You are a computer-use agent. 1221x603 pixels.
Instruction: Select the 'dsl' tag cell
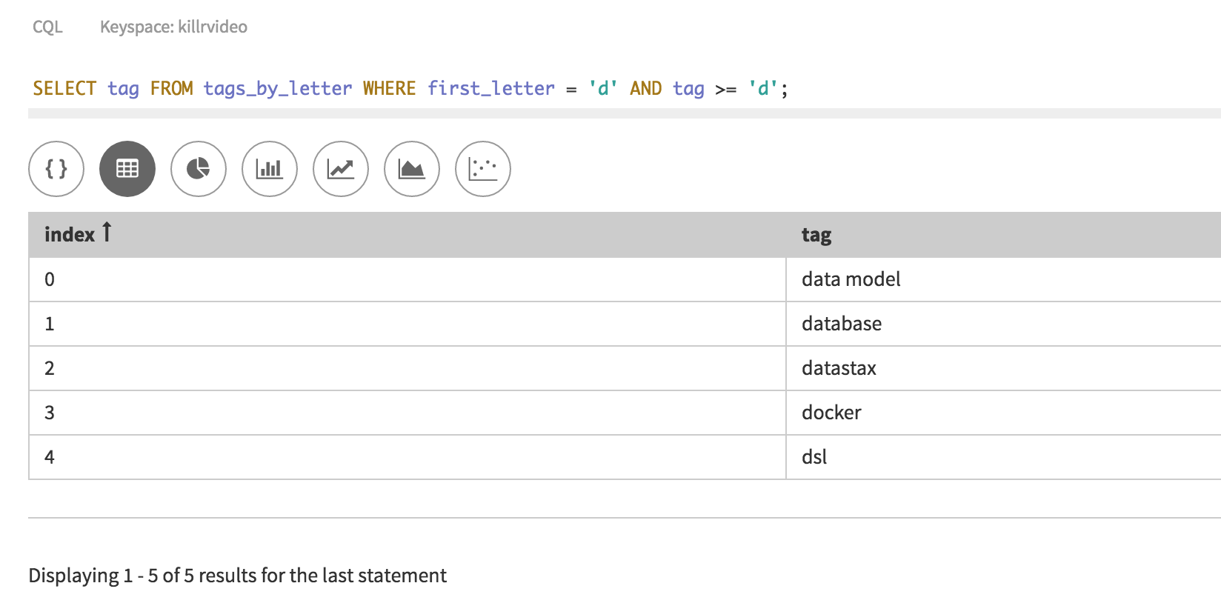click(814, 457)
